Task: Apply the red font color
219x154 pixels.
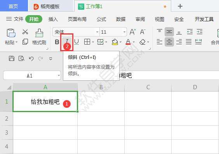Action: (x=128, y=42)
